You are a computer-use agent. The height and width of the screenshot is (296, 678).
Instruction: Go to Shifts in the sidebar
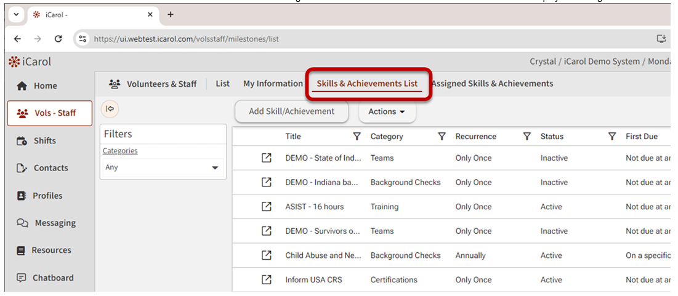click(x=44, y=141)
